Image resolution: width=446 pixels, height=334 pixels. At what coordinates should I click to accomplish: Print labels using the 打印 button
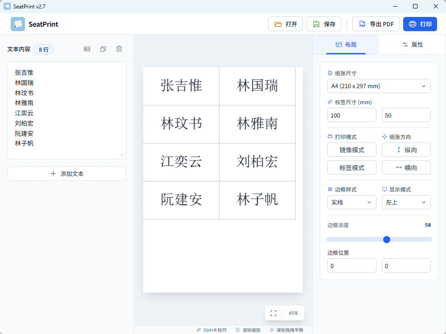point(420,24)
